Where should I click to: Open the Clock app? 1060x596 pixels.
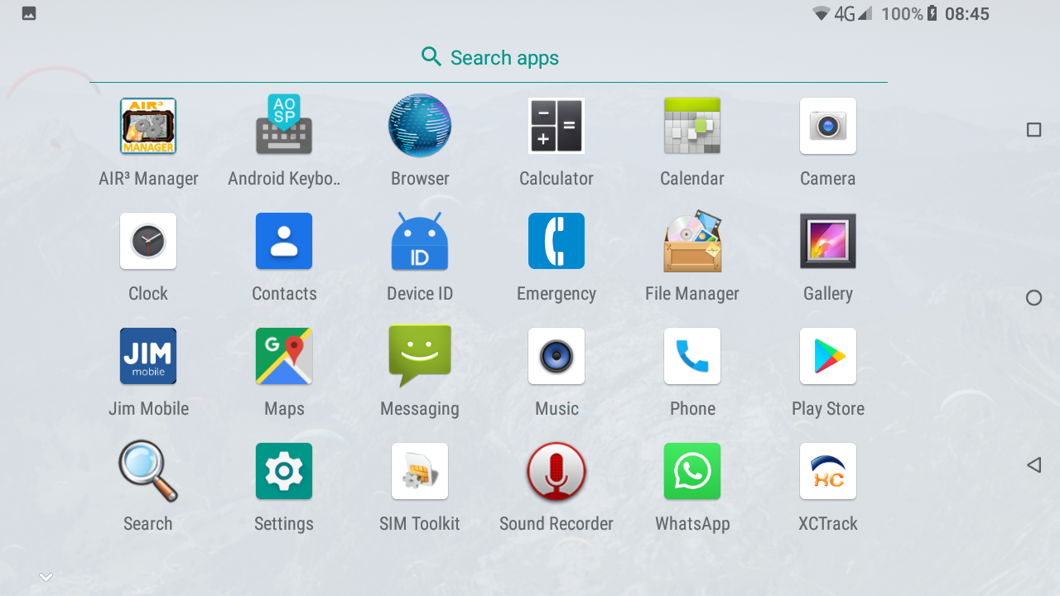148,241
